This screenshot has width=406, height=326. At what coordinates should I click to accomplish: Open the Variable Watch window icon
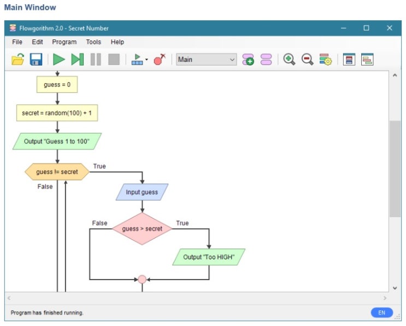tap(349, 60)
